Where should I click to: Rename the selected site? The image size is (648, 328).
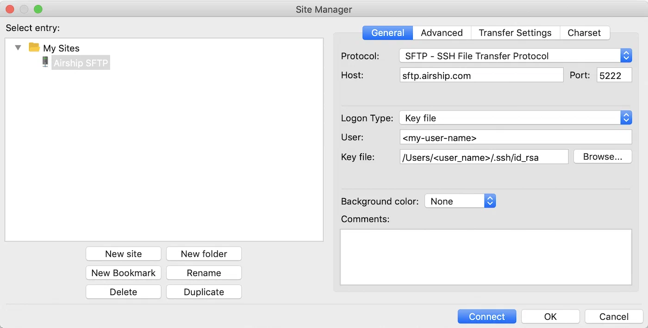click(x=204, y=272)
